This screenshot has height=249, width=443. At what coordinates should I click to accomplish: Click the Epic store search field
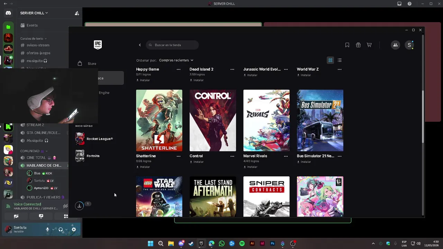tap(172, 45)
